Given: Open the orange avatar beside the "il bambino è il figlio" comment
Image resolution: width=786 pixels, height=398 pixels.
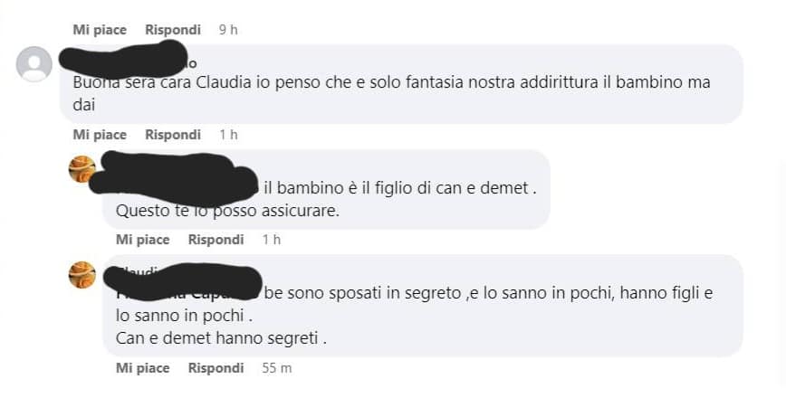Looking at the screenshot, I should pyautogui.click(x=82, y=169).
